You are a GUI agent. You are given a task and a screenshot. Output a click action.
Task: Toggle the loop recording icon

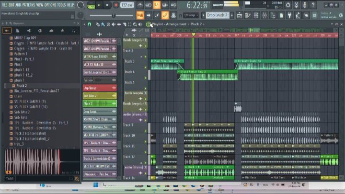173,5
